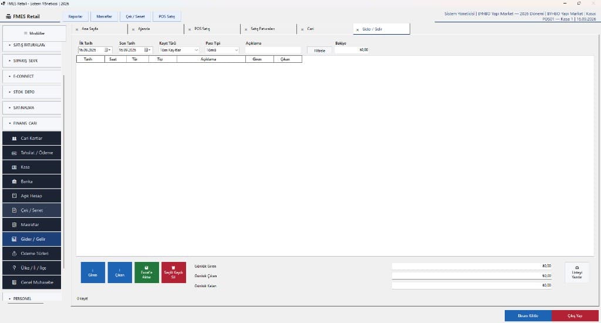Viewport: 601px width, 323px height.
Task: Click the İlk Tarih date field
Action: tap(94, 50)
